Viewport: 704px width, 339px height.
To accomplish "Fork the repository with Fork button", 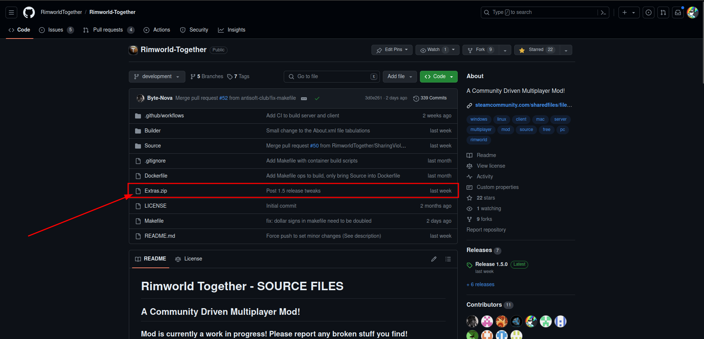I will click(481, 50).
